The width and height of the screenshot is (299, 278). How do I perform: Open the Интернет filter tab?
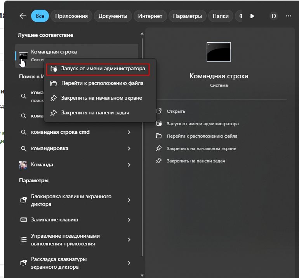pyautogui.click(x=150, y=16)
